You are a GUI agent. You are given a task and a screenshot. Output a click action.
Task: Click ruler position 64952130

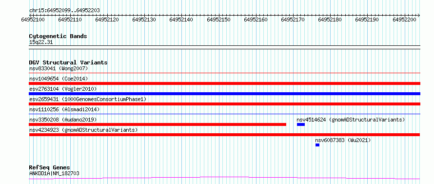[x=144, y=20]
